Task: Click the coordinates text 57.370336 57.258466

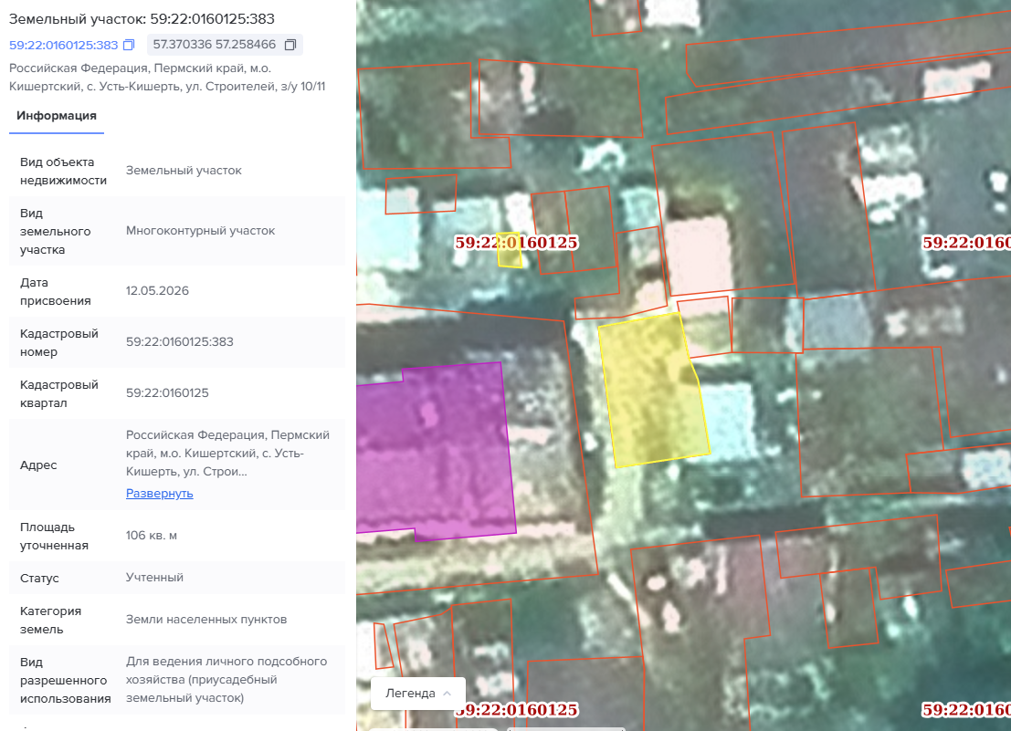Action: point(214,45)
